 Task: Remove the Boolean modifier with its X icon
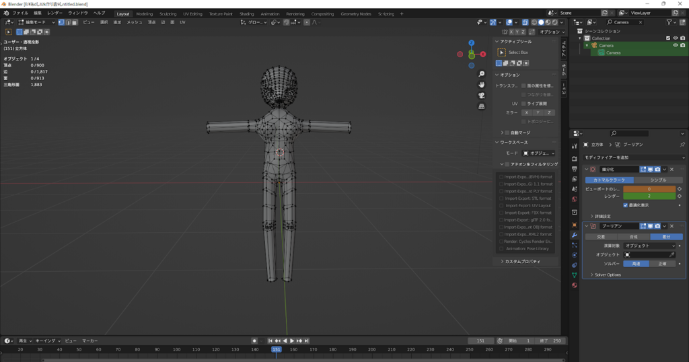pos(672,226)
